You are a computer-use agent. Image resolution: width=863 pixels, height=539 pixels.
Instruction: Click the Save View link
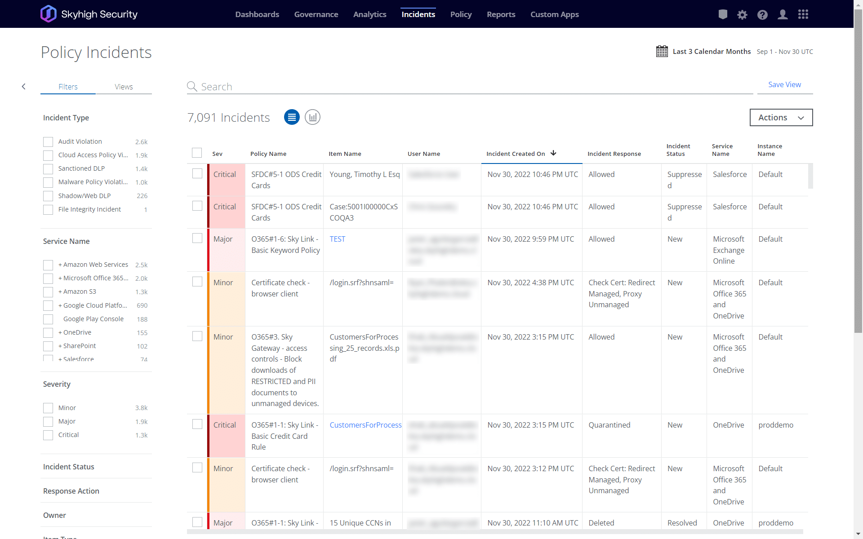[x=784, y=84]
